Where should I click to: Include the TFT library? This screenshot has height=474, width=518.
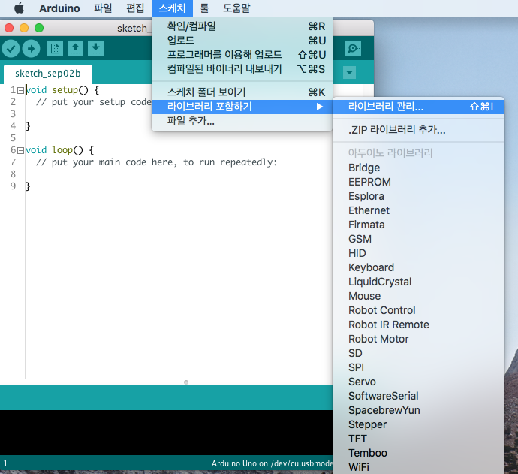[418, 439]
